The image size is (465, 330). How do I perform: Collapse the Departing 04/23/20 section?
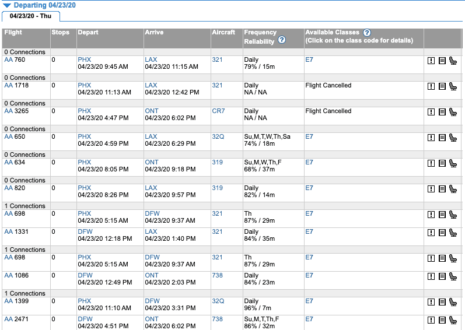click(x=7, y=5)
